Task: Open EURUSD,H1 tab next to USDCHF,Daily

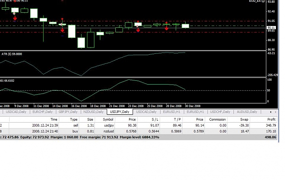Action: click(x=195, y=112)
